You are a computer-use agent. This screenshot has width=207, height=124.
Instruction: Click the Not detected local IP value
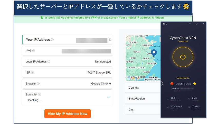(x=103, y=61)
